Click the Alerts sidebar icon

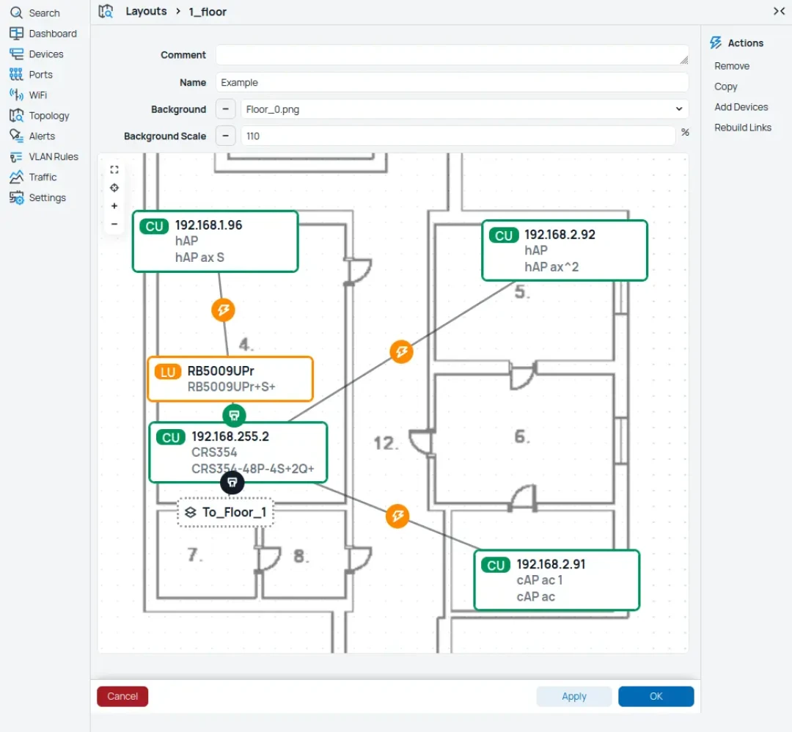16,136
